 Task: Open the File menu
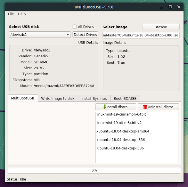coord(11,14)
